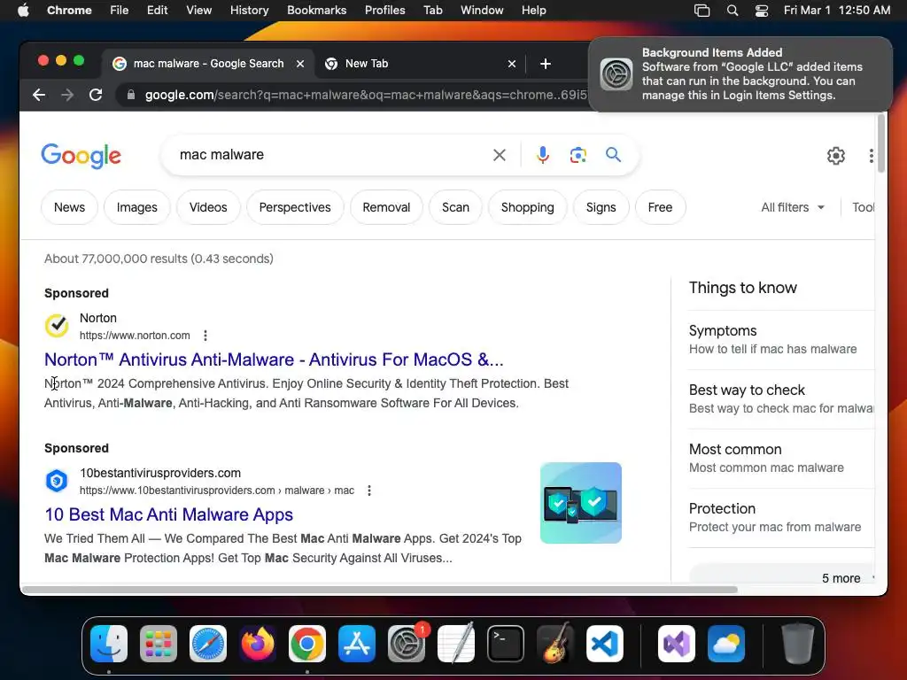Close the mac malware search tab
Viewport: 907px width, 680px height.
coord(300,64)
